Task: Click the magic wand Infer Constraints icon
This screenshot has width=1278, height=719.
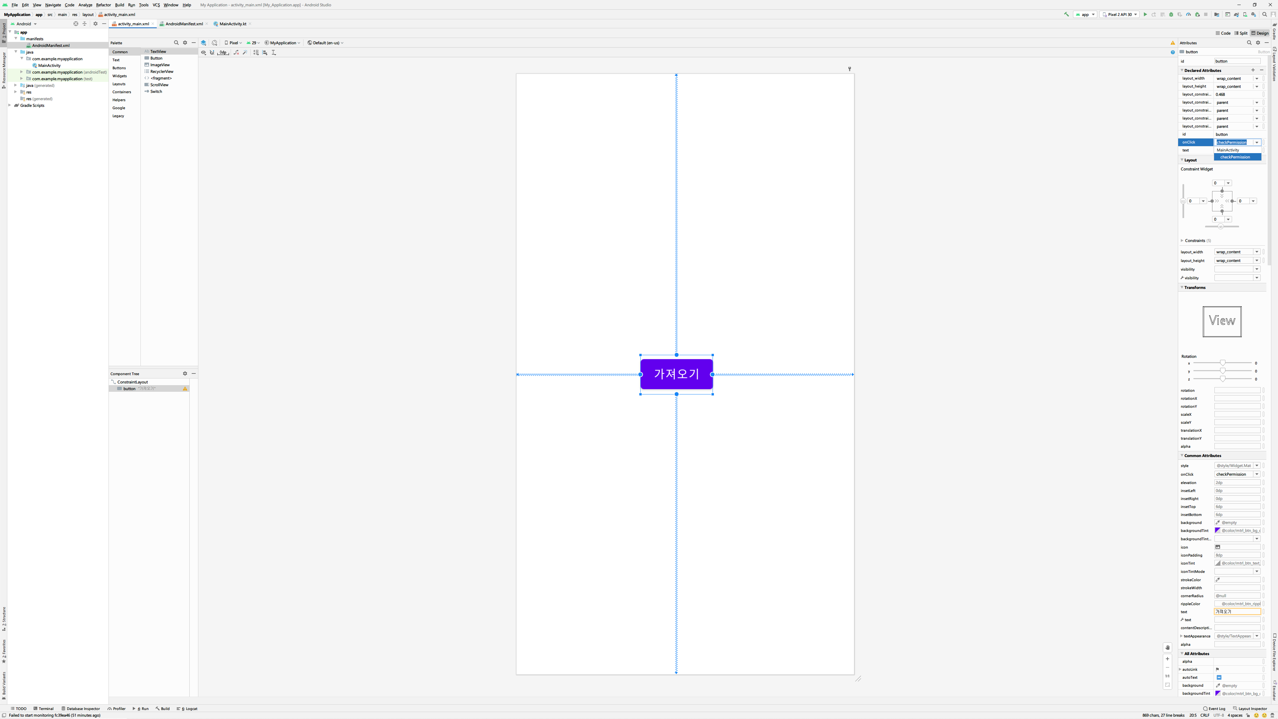Action: point(245,52)
